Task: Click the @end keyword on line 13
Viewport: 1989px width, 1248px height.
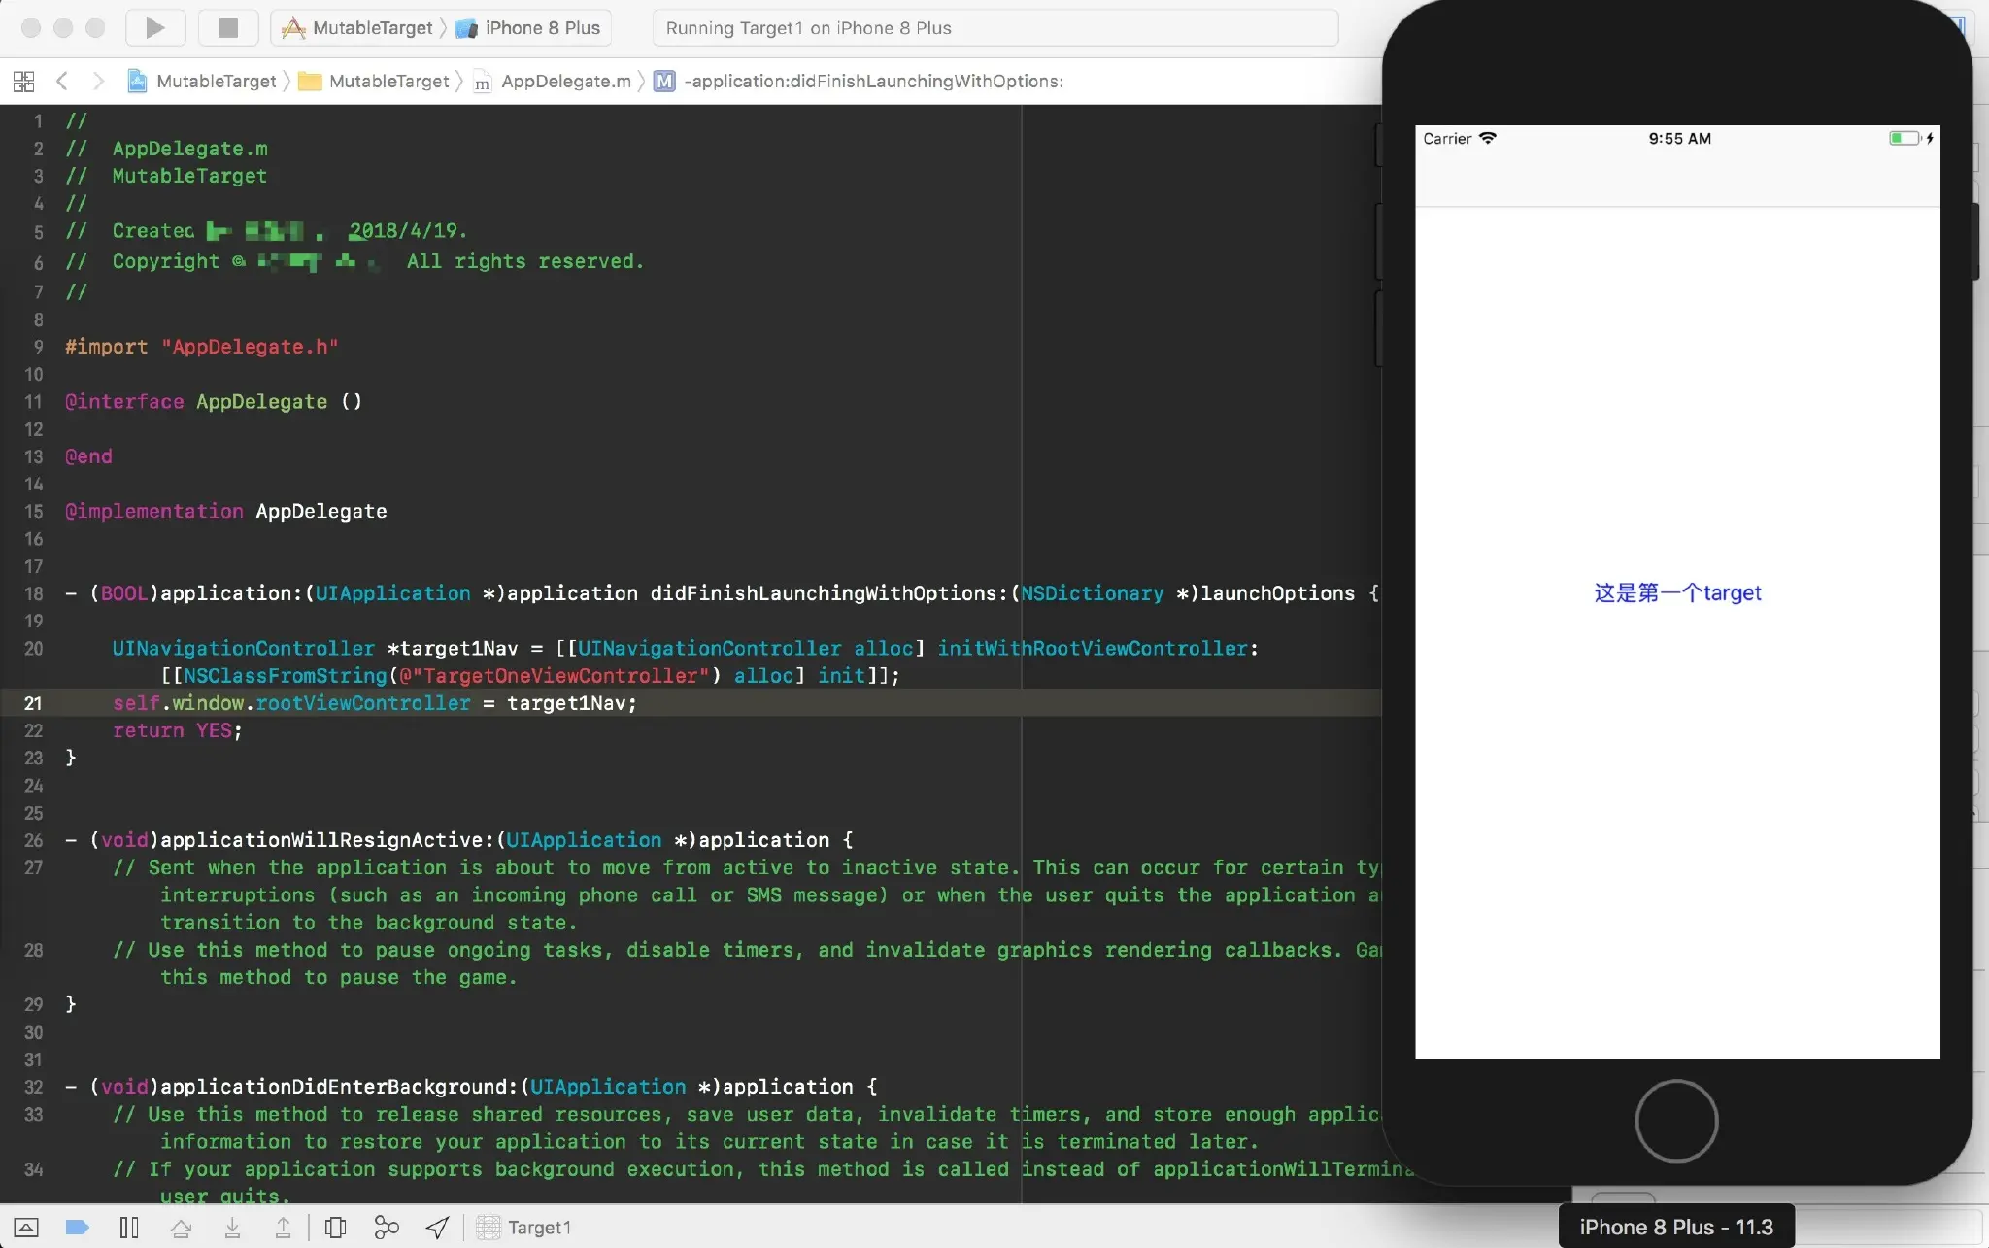Action: point(88,456)
